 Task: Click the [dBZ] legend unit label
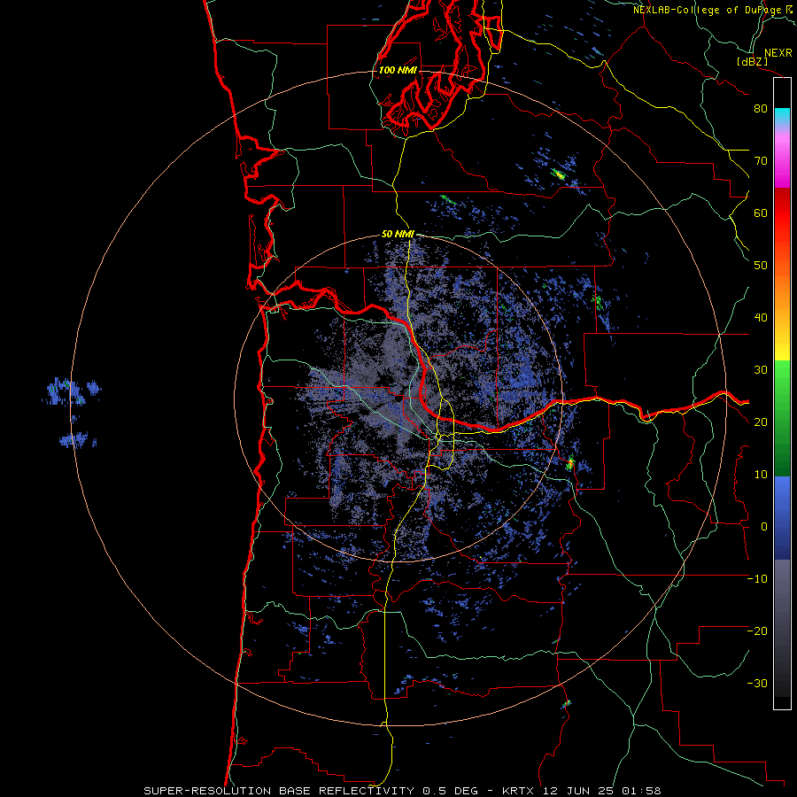coord(752,62)
